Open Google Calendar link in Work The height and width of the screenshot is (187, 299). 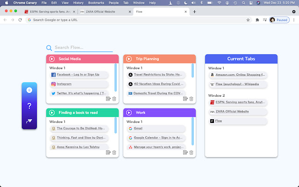pyautogui.click(x=158, y=137)
